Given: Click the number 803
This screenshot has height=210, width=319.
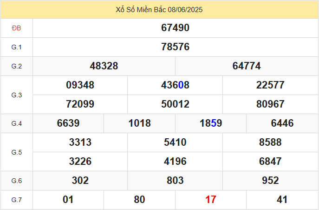Looking at the screenshot, I should [175, 180].
